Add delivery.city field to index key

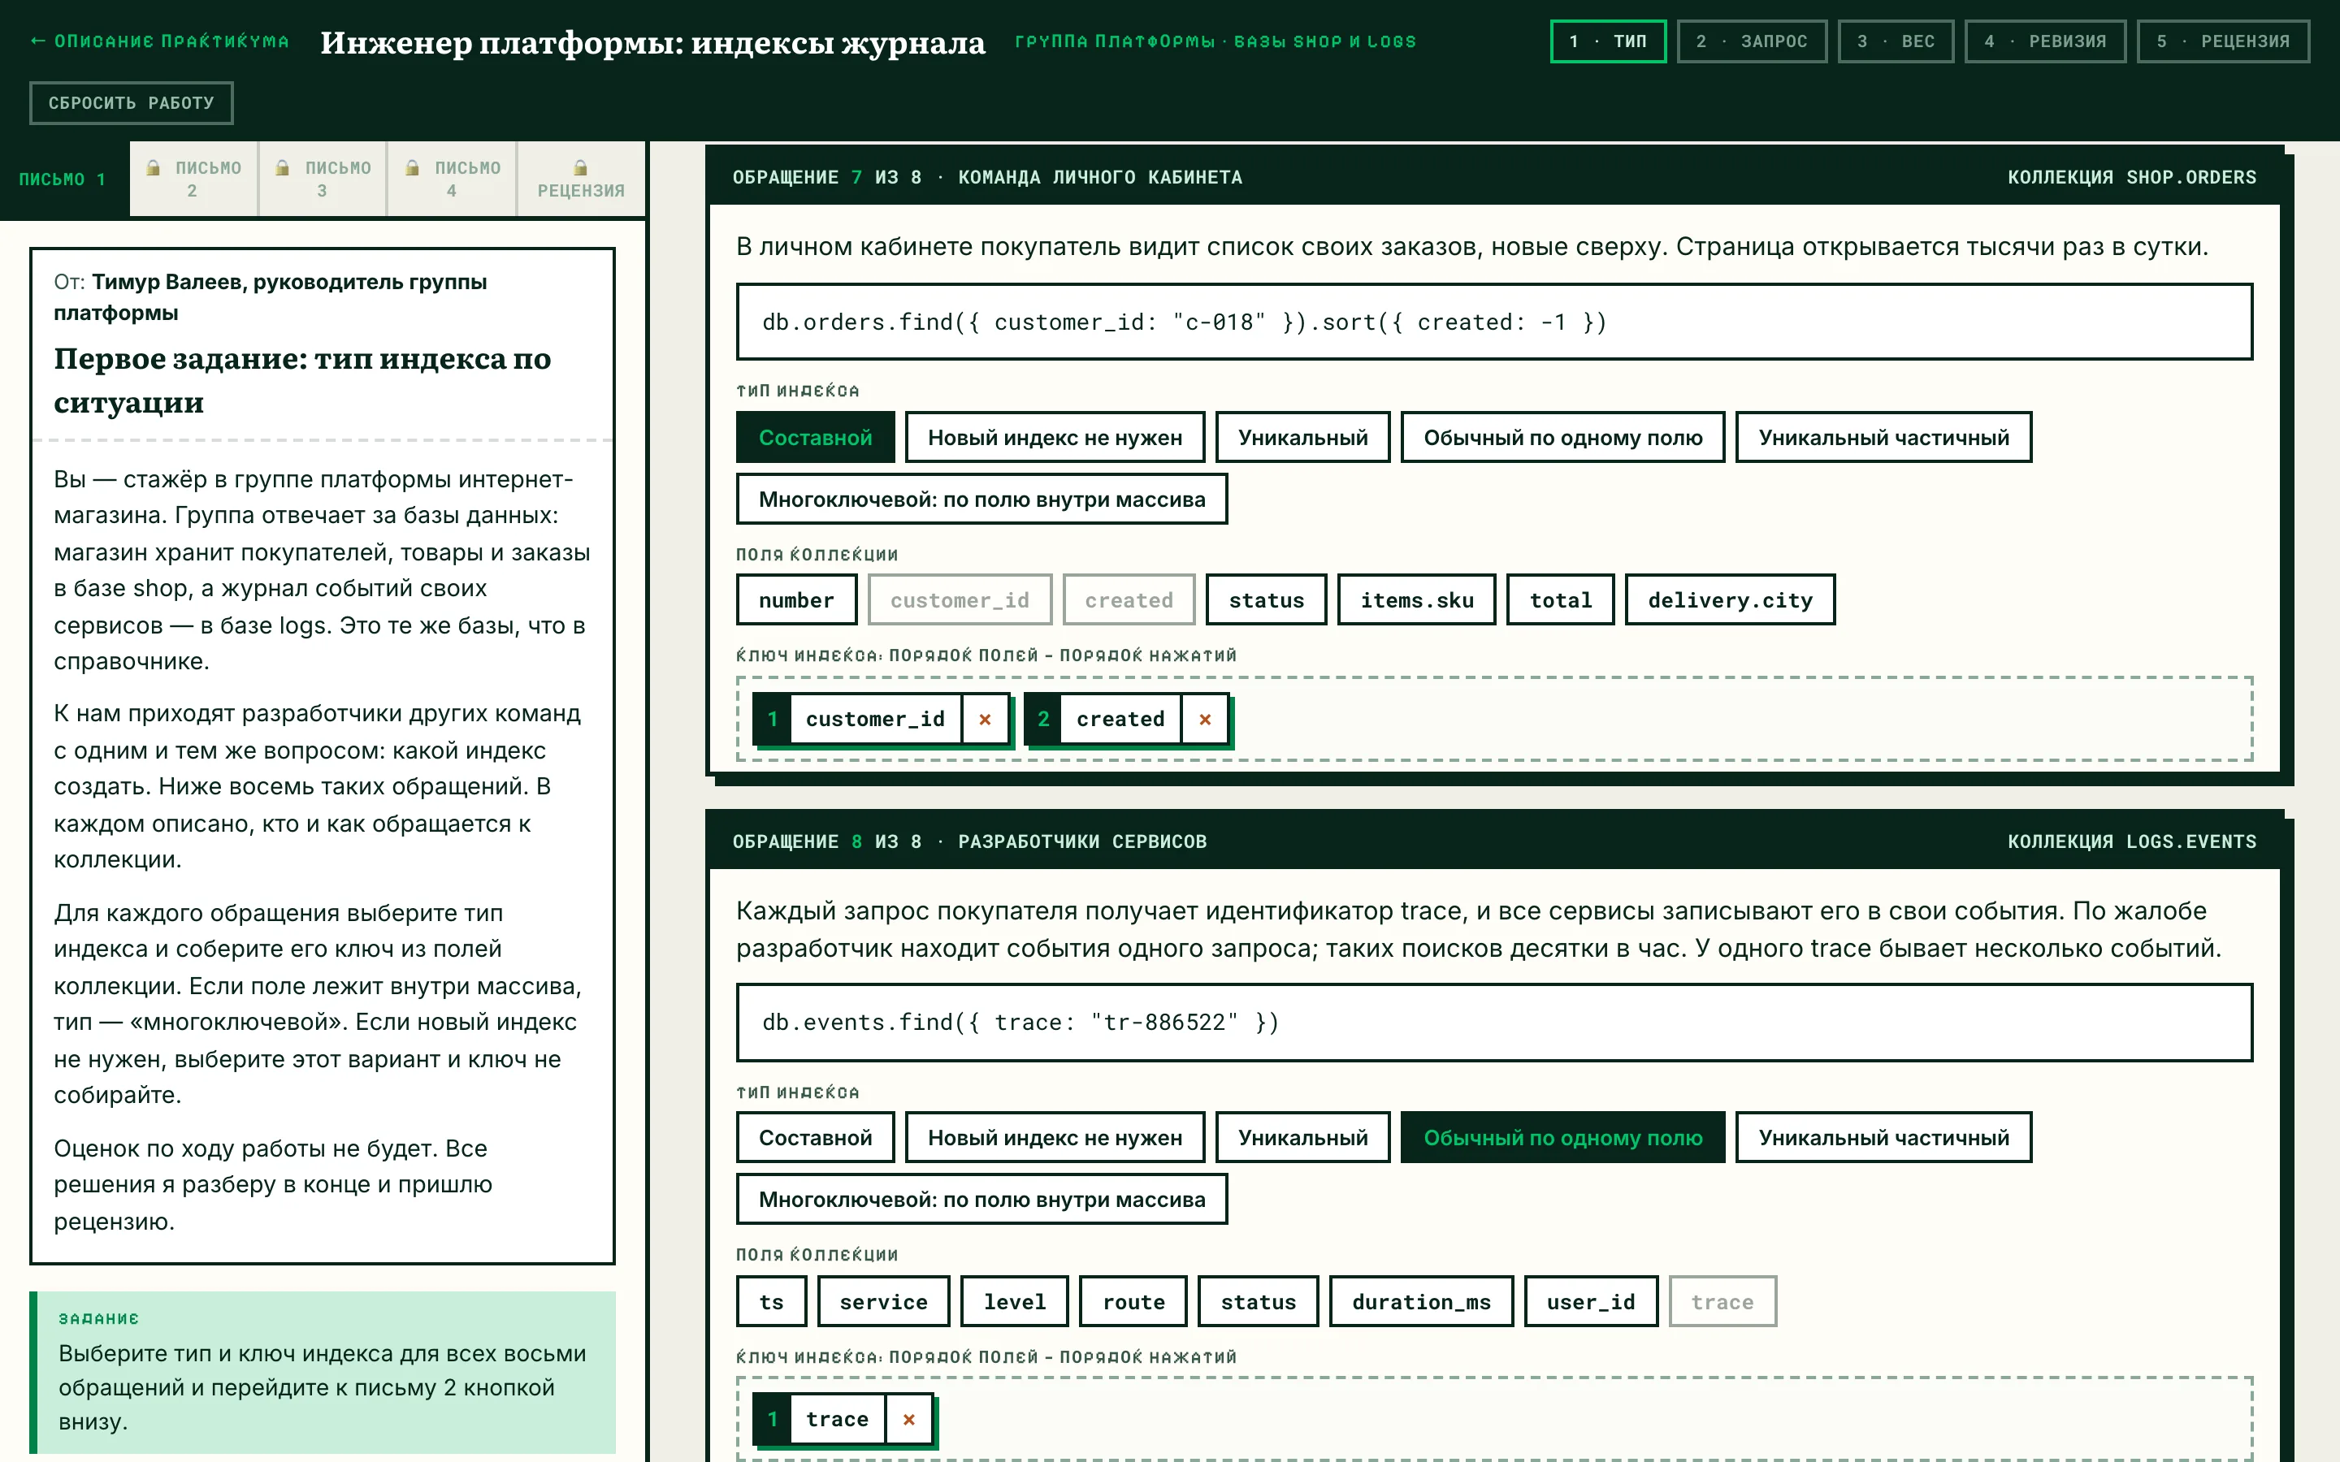(x=1730, y=600)
